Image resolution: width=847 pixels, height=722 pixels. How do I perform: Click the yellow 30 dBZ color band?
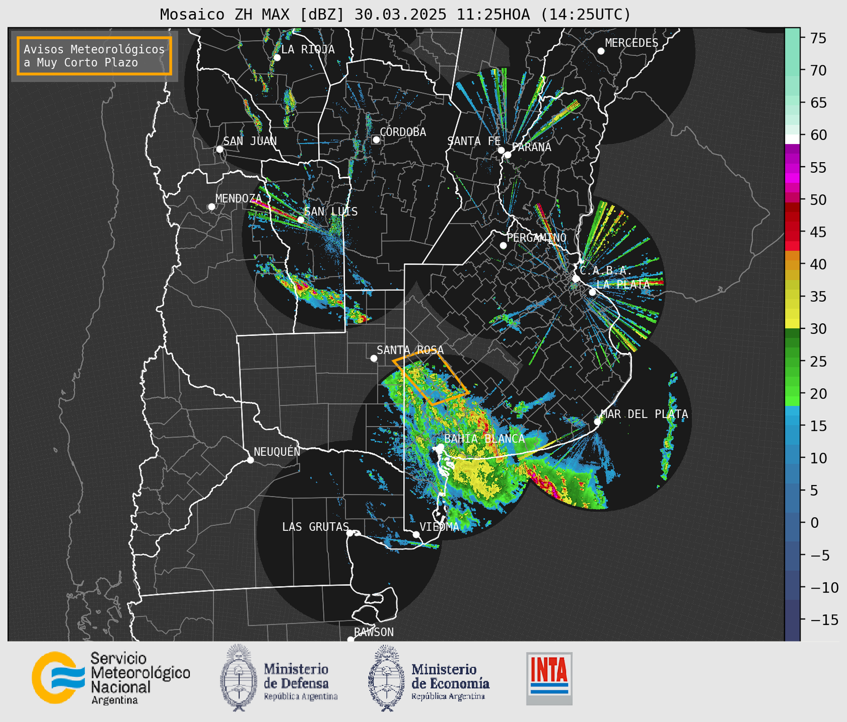point(792,324)
